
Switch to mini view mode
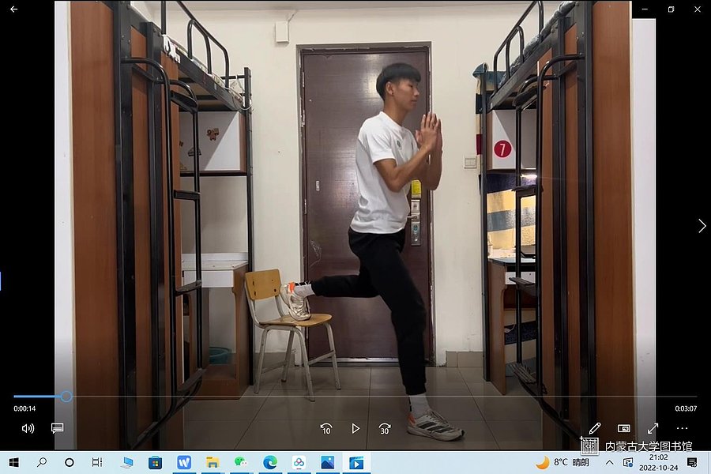[x=624, y=428]
